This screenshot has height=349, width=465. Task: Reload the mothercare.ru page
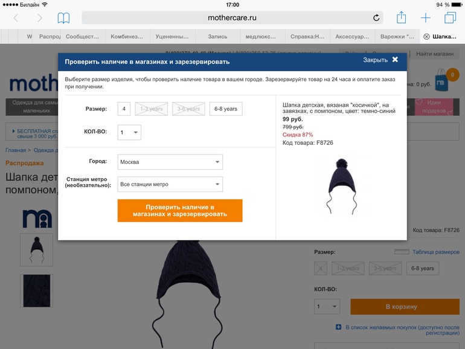376,18
